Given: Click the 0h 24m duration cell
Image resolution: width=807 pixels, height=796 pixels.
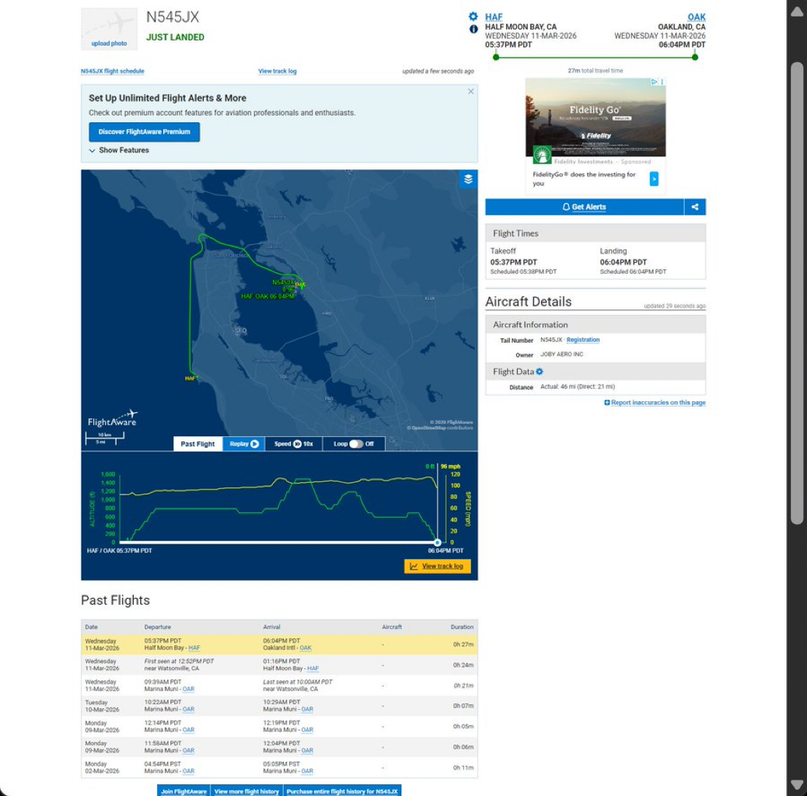Looking at the screenshot, I should (x=463, y=665).
